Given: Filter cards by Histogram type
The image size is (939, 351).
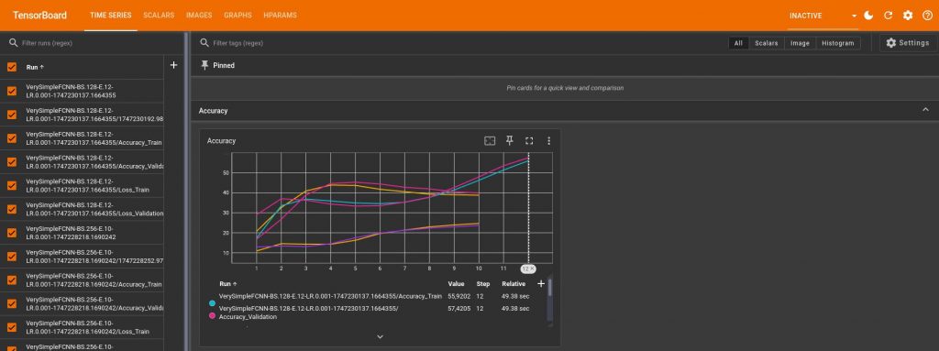Looking at the screenshot, I should pyautogui.click(x=838, y=43).
